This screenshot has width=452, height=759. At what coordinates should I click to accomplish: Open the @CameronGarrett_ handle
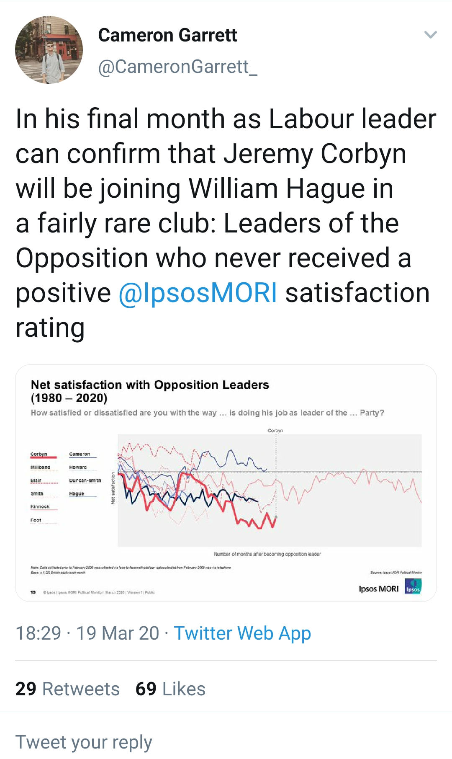pyautogui.click(x=177, y=67)
